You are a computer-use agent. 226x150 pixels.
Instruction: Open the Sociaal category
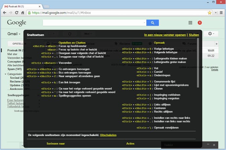tap(18, 78)
